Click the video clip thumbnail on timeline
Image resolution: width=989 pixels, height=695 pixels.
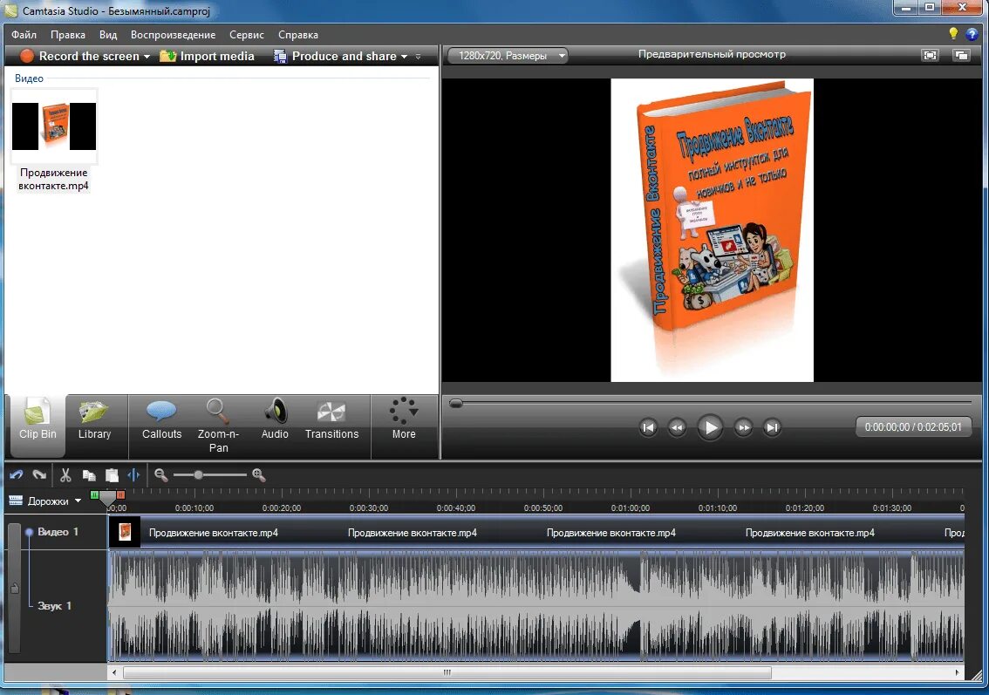(x=125, y=532)
